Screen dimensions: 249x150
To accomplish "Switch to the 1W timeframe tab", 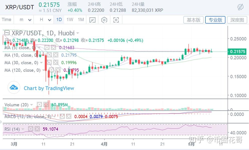I will coord(70,19).
